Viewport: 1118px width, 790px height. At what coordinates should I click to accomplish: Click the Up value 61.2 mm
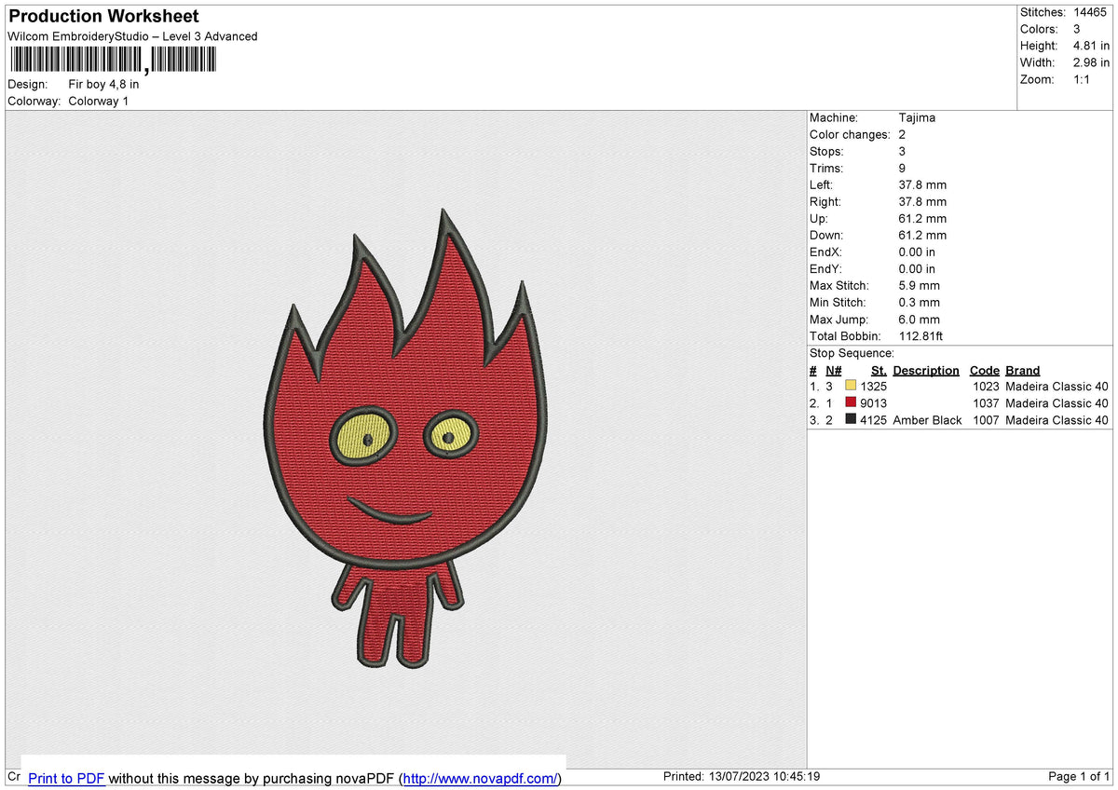click(922, 218)
